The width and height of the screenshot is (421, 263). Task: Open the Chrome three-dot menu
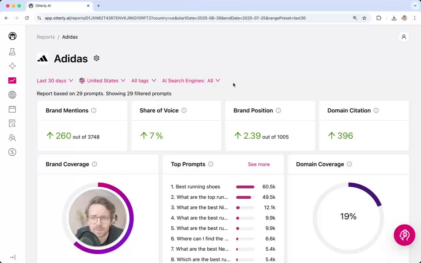pos(415,18)
